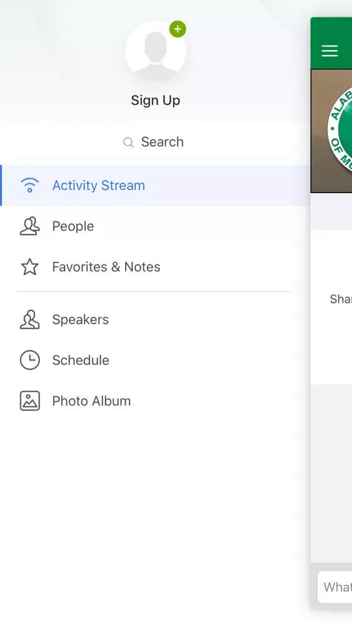This screenshot has width=352, height=625.
Task: Click the Favorites star icon
Action: coord(30,267)
